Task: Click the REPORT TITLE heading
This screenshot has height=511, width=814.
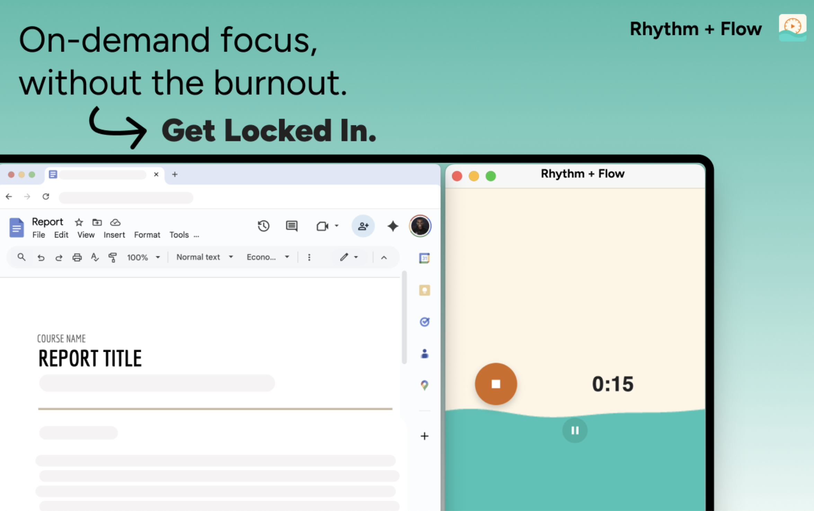Action: pos(90,358)
